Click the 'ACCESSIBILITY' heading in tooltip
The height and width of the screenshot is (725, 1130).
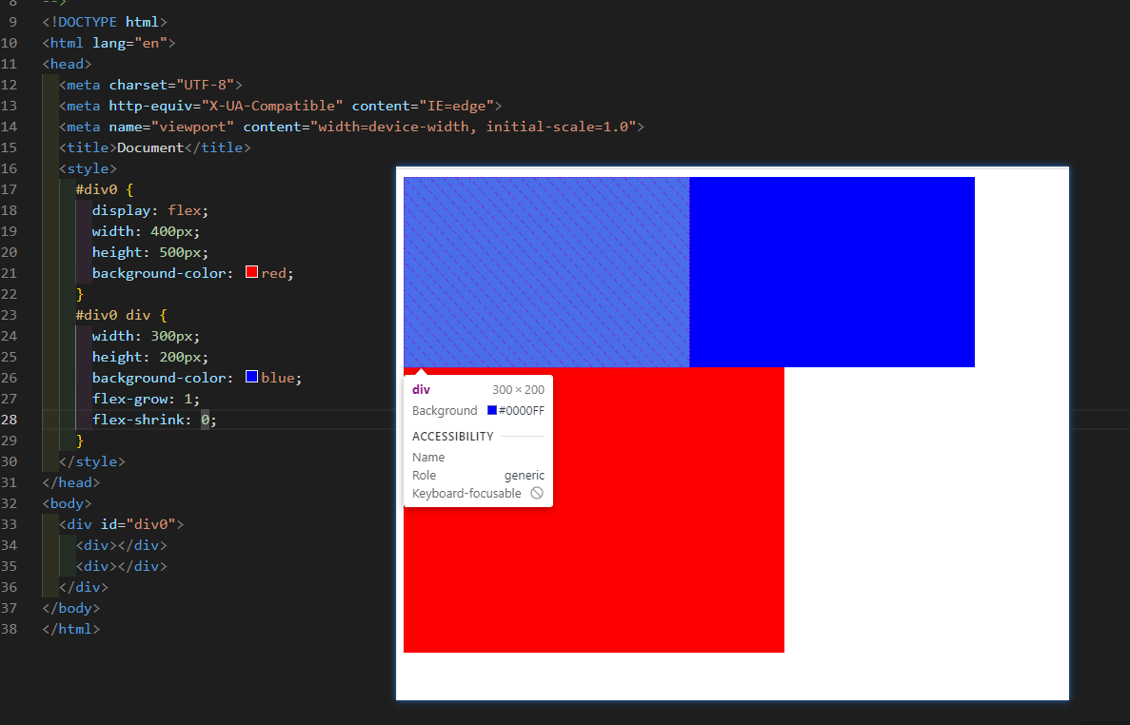tap(452, 437)
